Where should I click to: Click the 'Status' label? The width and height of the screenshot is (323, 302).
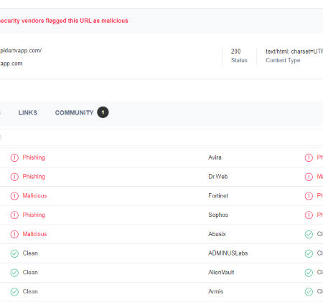coord(239,60)
